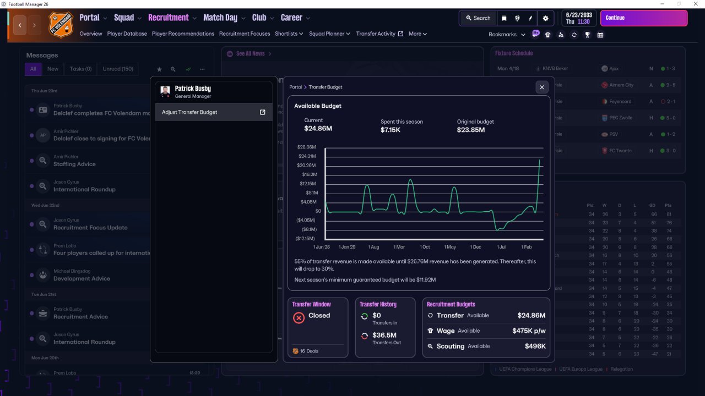
Task: Click the Continue button
Action: (x=644, y=18)
